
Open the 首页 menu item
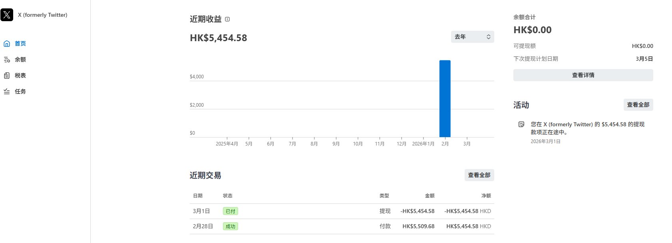pos(20,44)
